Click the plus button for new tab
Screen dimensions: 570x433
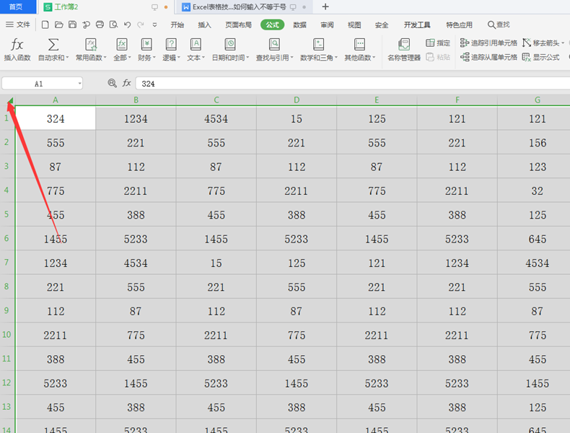325,6
